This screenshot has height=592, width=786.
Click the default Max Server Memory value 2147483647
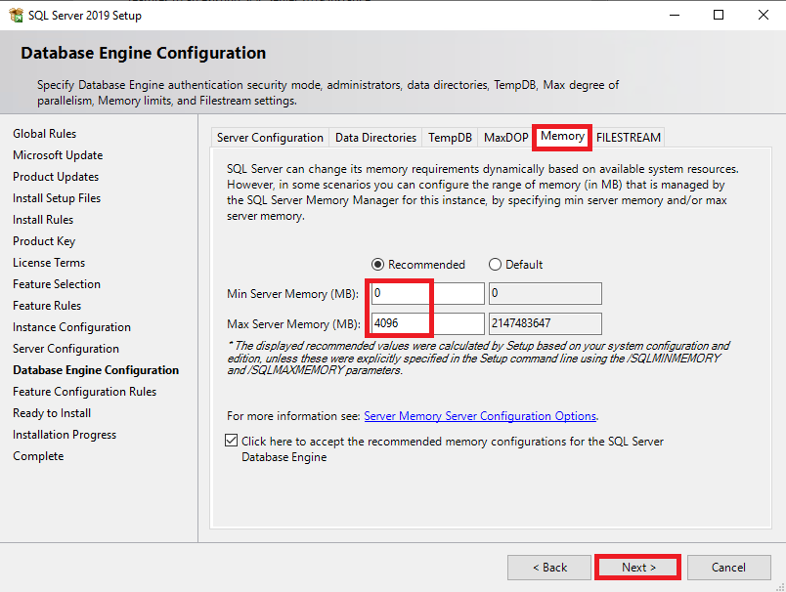546,323
